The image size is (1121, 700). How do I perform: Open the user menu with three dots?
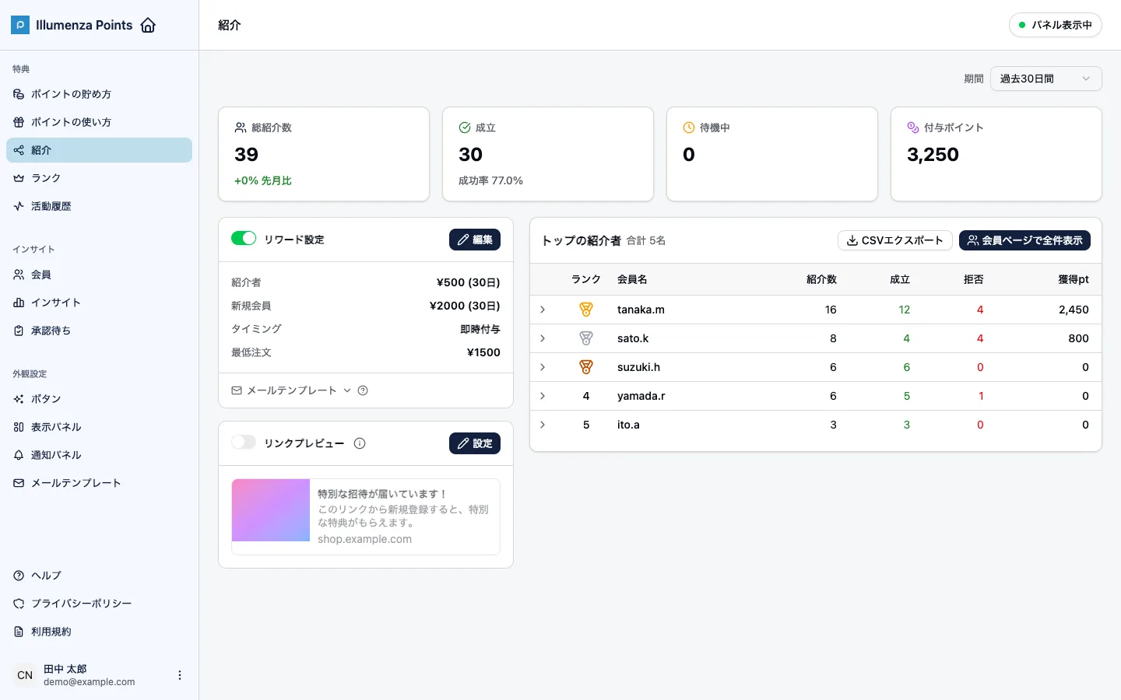point(180,675)
